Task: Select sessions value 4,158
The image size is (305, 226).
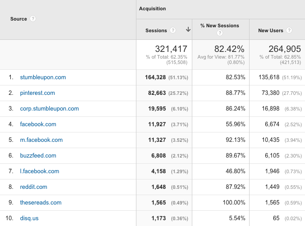Action: tap(158, 171)
